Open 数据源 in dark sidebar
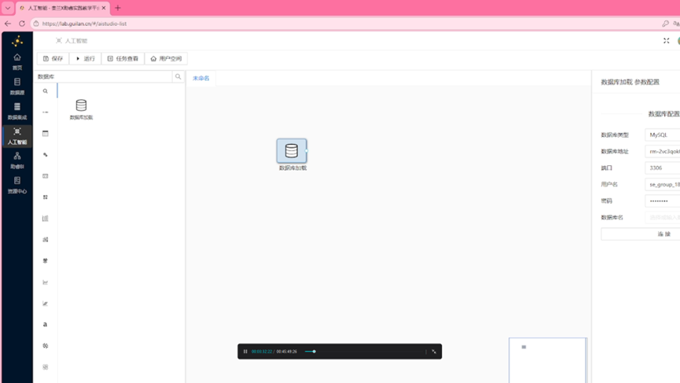Viewport: 680px width, 383px height. (x=17, y=87)
